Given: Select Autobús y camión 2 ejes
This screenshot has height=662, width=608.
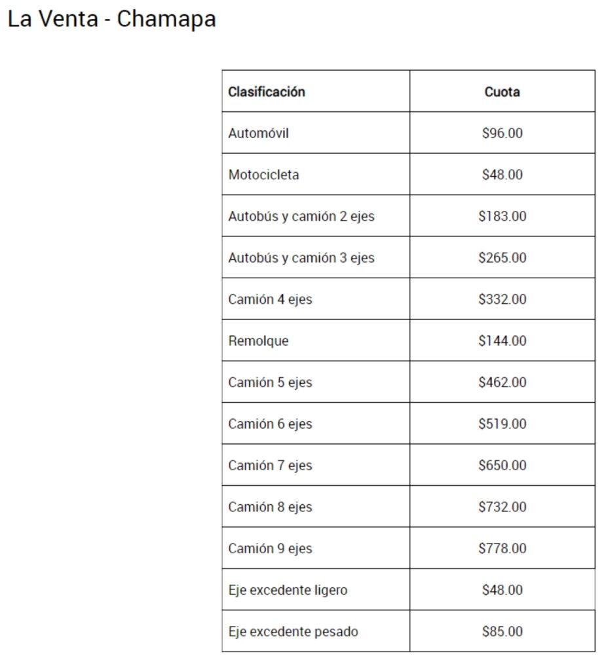Looking at the screenshot, I should click(301, 215).
